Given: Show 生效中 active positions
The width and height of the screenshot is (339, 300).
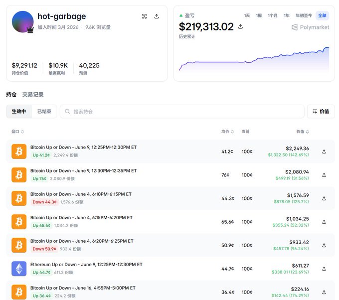Looking at the screenshot, I should point(19,112).
